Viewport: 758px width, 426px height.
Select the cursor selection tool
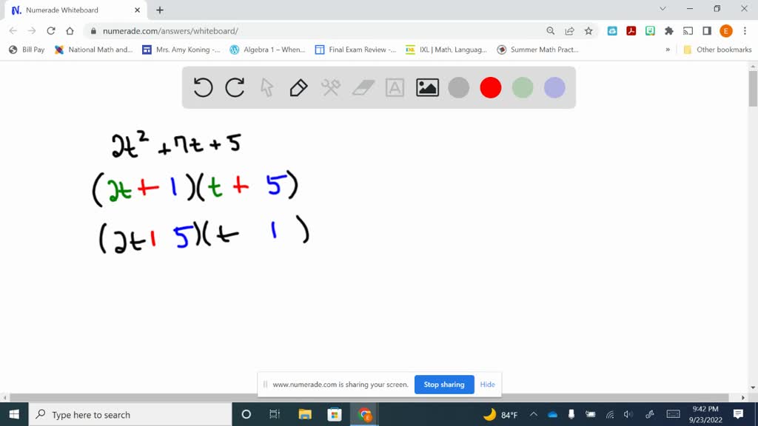[266, 87]
